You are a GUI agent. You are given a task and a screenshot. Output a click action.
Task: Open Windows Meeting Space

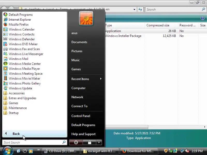[x=23, y=74]
